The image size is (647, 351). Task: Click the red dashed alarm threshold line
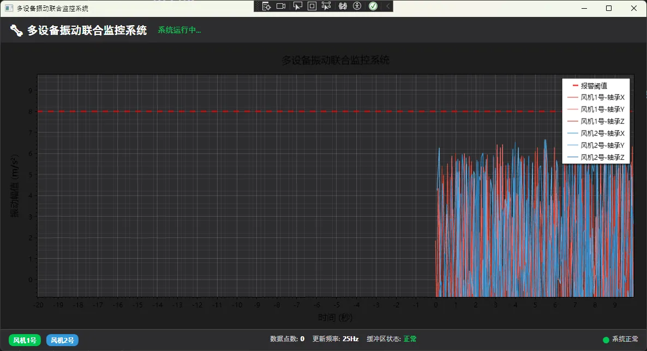(218, 111)
